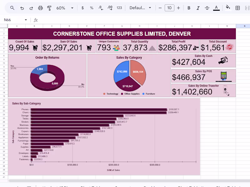Click the Total Quantity value 37,873

click(135, 48)
